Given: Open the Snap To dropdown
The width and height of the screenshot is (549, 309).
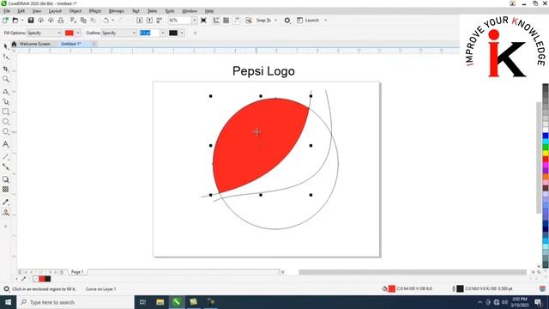Looking at the screenshot, I should pyautogui.click(x=276, y=21).
